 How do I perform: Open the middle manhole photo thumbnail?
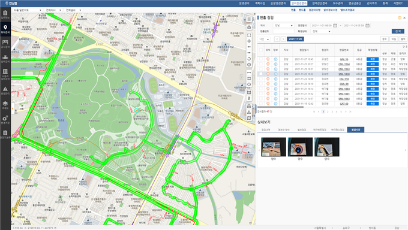point(300,147)
